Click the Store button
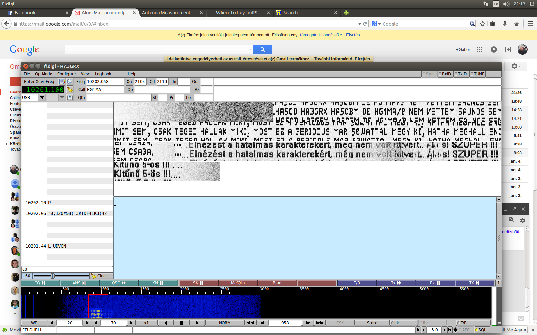The width and height of the screenshot is (537, 335). point(372,323)
